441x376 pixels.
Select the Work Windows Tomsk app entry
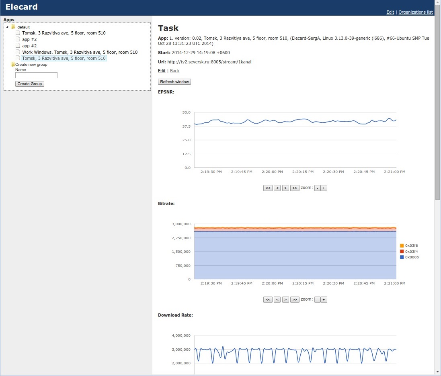tap(80, 52)
